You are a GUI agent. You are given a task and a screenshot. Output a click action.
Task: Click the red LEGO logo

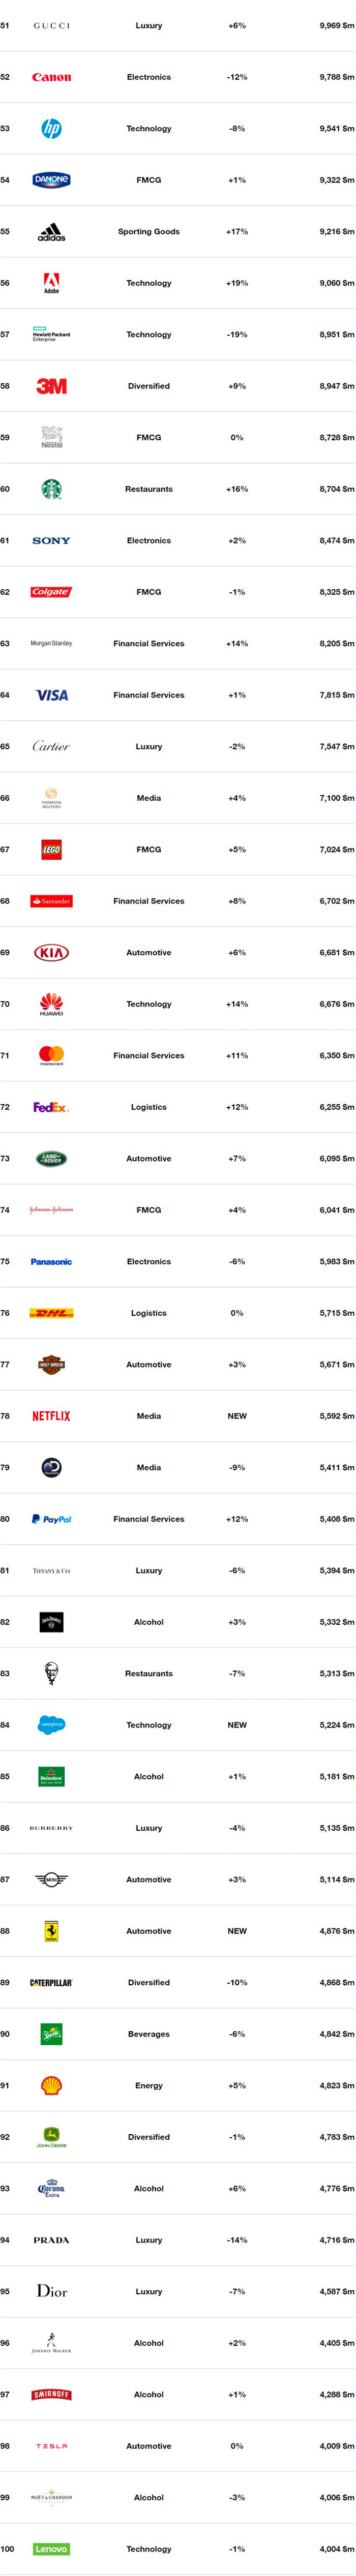pos(51,850)
